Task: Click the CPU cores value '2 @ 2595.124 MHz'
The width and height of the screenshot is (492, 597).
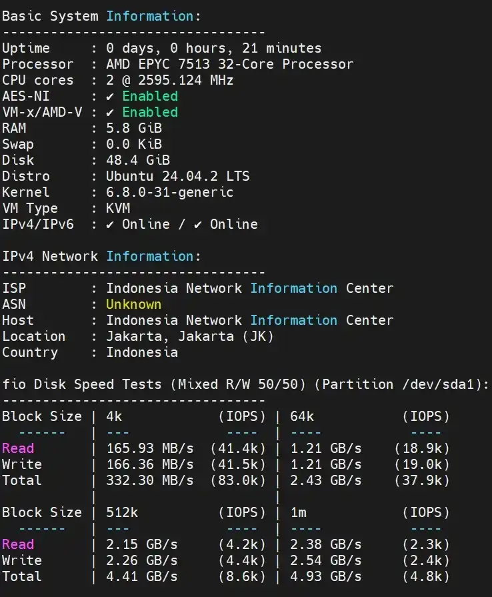Action: pyautogui.click(x=170, y=80)
